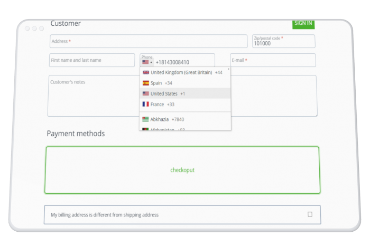Click the Payment methods heading
Image resolution: width=370 pixels, height=246 pixels.
point(76,134)
